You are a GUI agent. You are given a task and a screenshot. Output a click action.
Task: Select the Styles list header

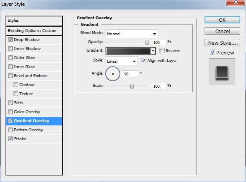click(x=34, y=20)
